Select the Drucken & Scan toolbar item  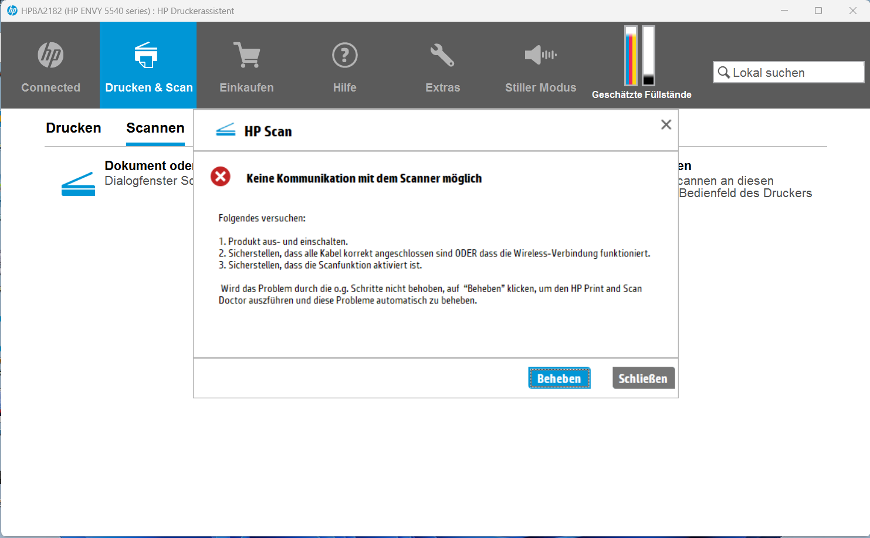(x=148, y=66)
